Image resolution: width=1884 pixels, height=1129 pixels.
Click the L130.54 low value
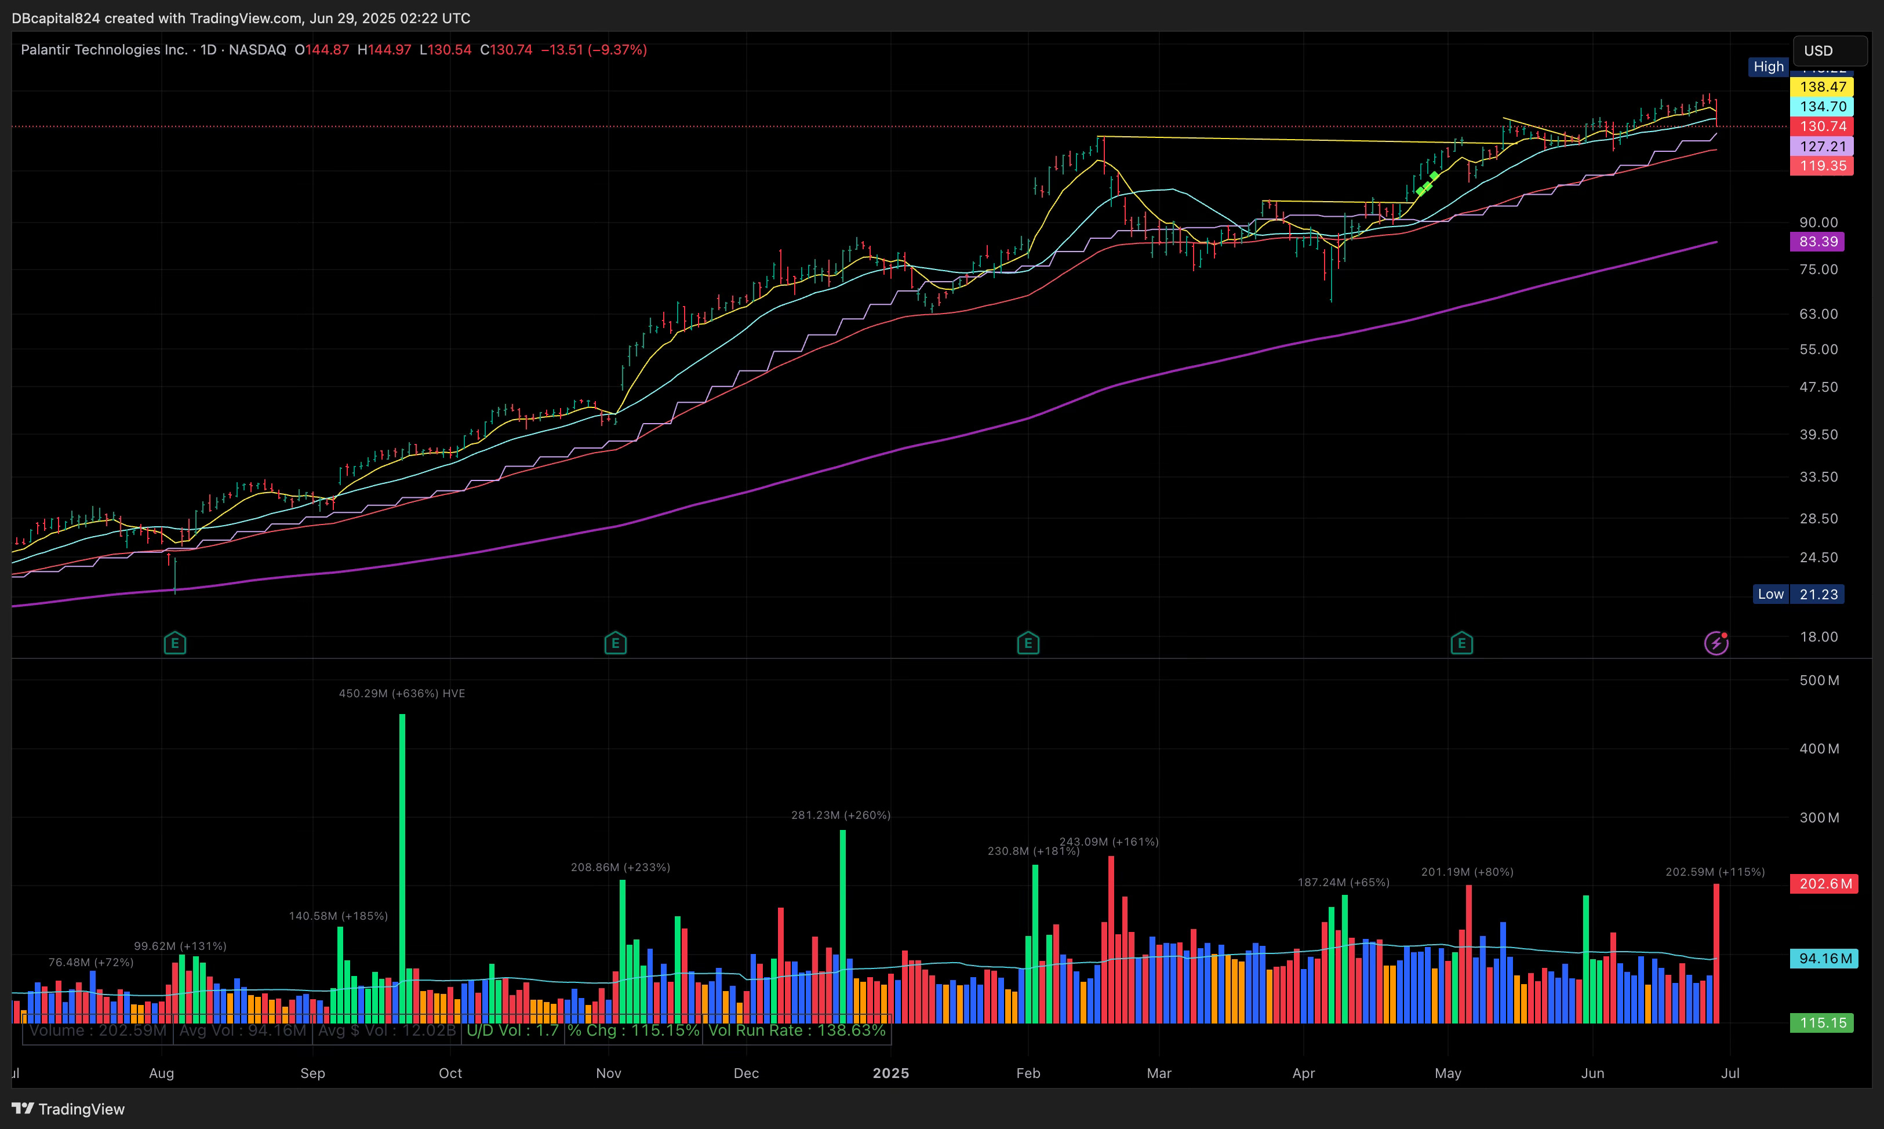coord(446,49)
